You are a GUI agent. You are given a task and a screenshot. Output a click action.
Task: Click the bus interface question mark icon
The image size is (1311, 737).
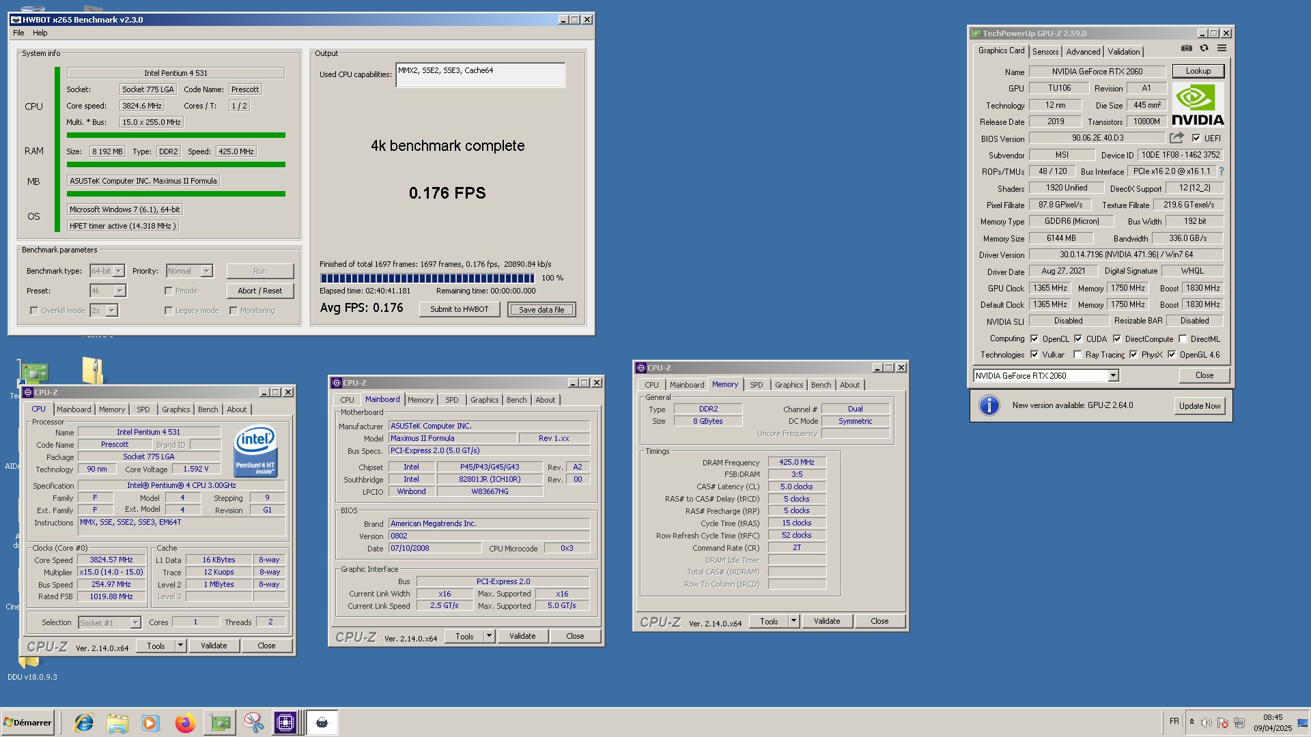point(1222,171)
